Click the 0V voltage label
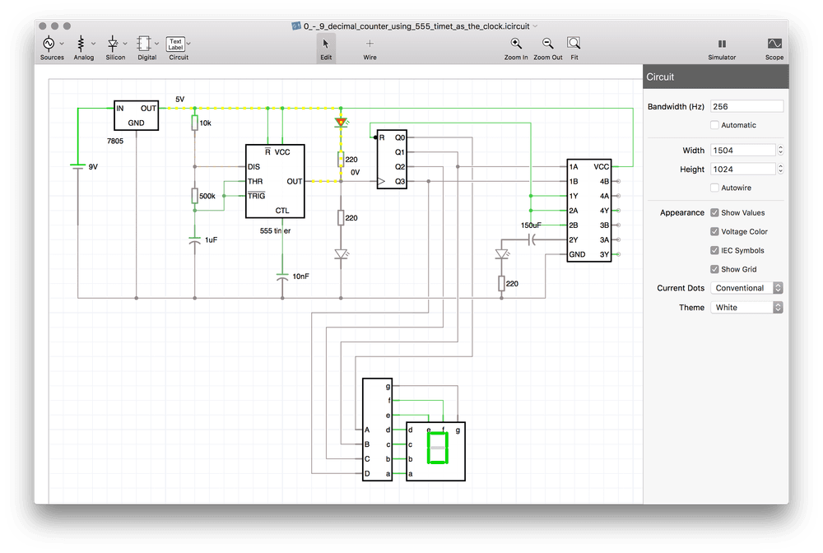823x553 pixels. (356, 172)
